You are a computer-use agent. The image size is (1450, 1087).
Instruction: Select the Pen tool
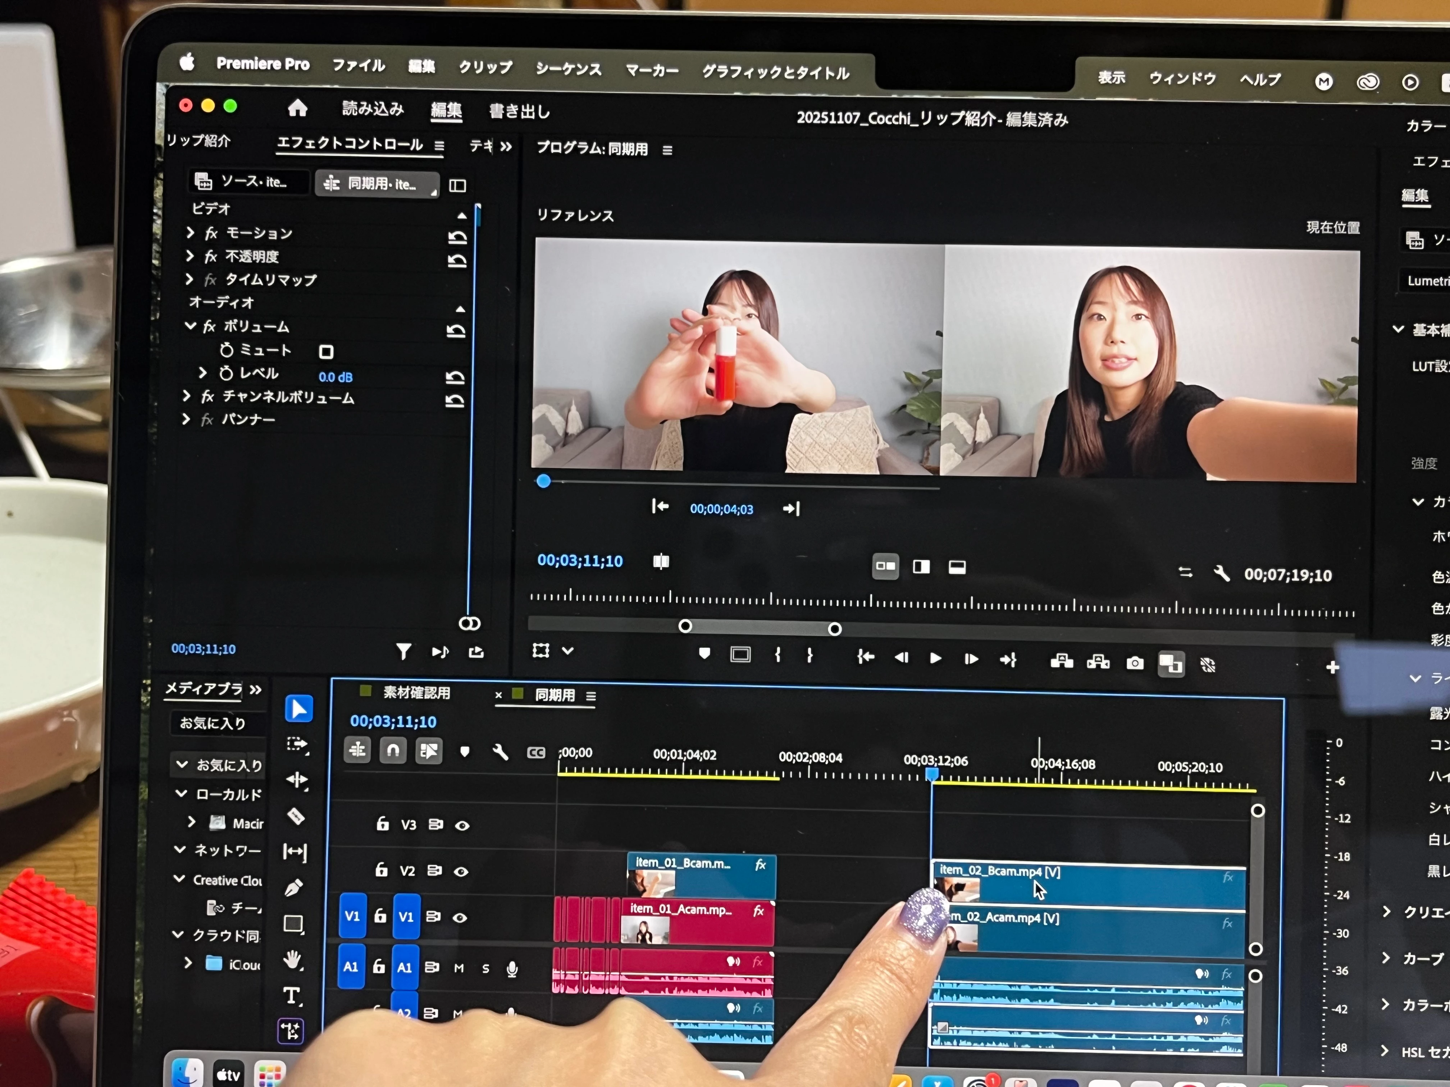point(294,888)
